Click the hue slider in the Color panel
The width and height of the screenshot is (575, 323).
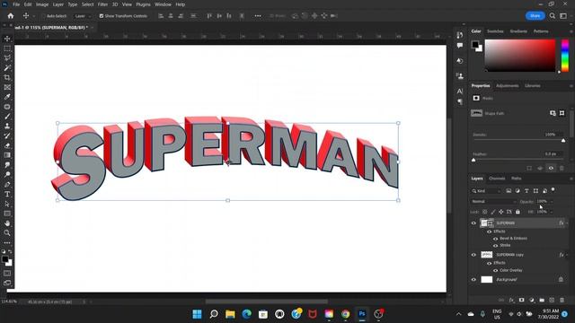coord(565,56)
